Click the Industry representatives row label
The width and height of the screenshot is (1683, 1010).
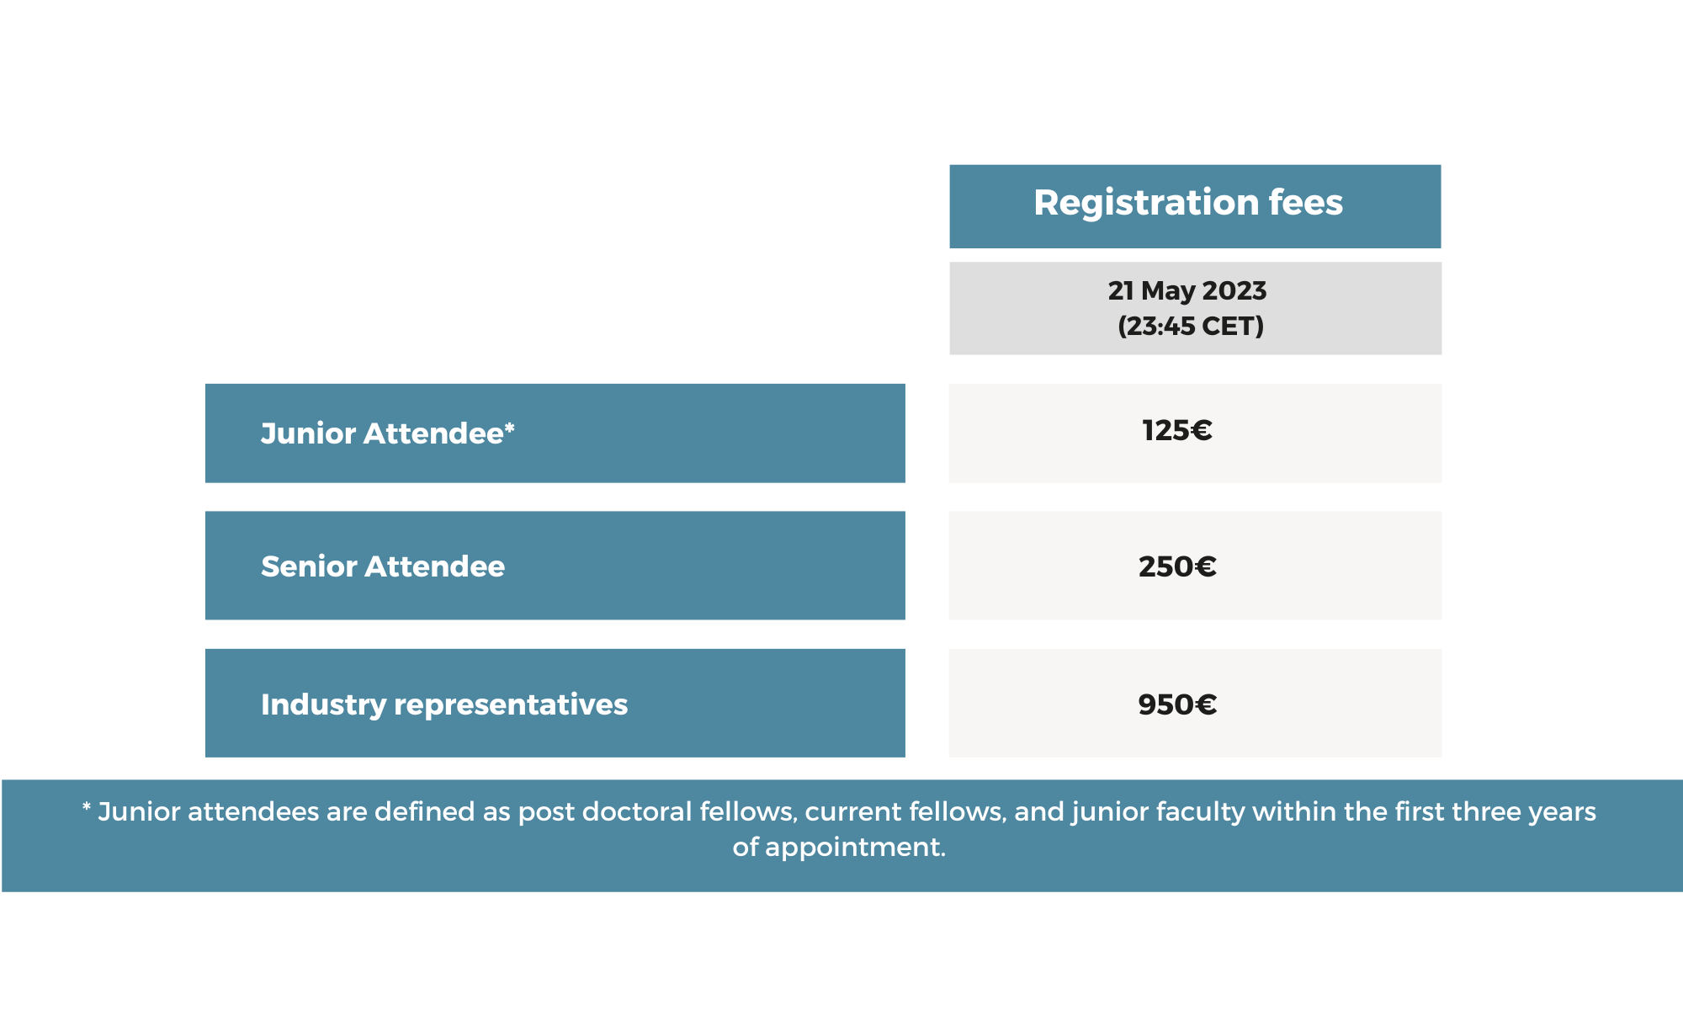555,703
